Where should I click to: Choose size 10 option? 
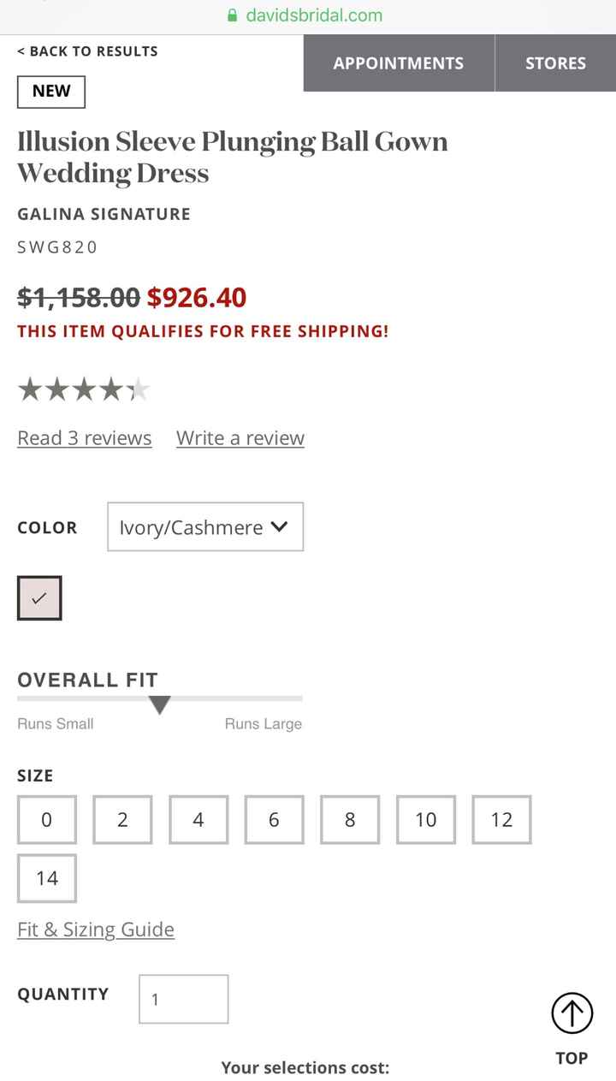coord(426,820)
